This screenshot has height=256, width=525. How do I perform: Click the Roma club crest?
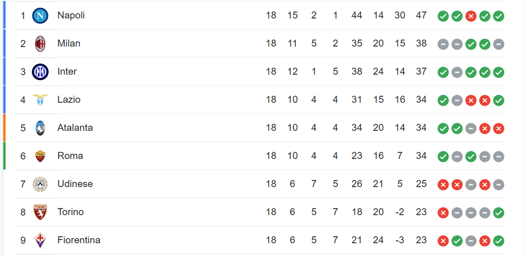(x=40, y=156)
